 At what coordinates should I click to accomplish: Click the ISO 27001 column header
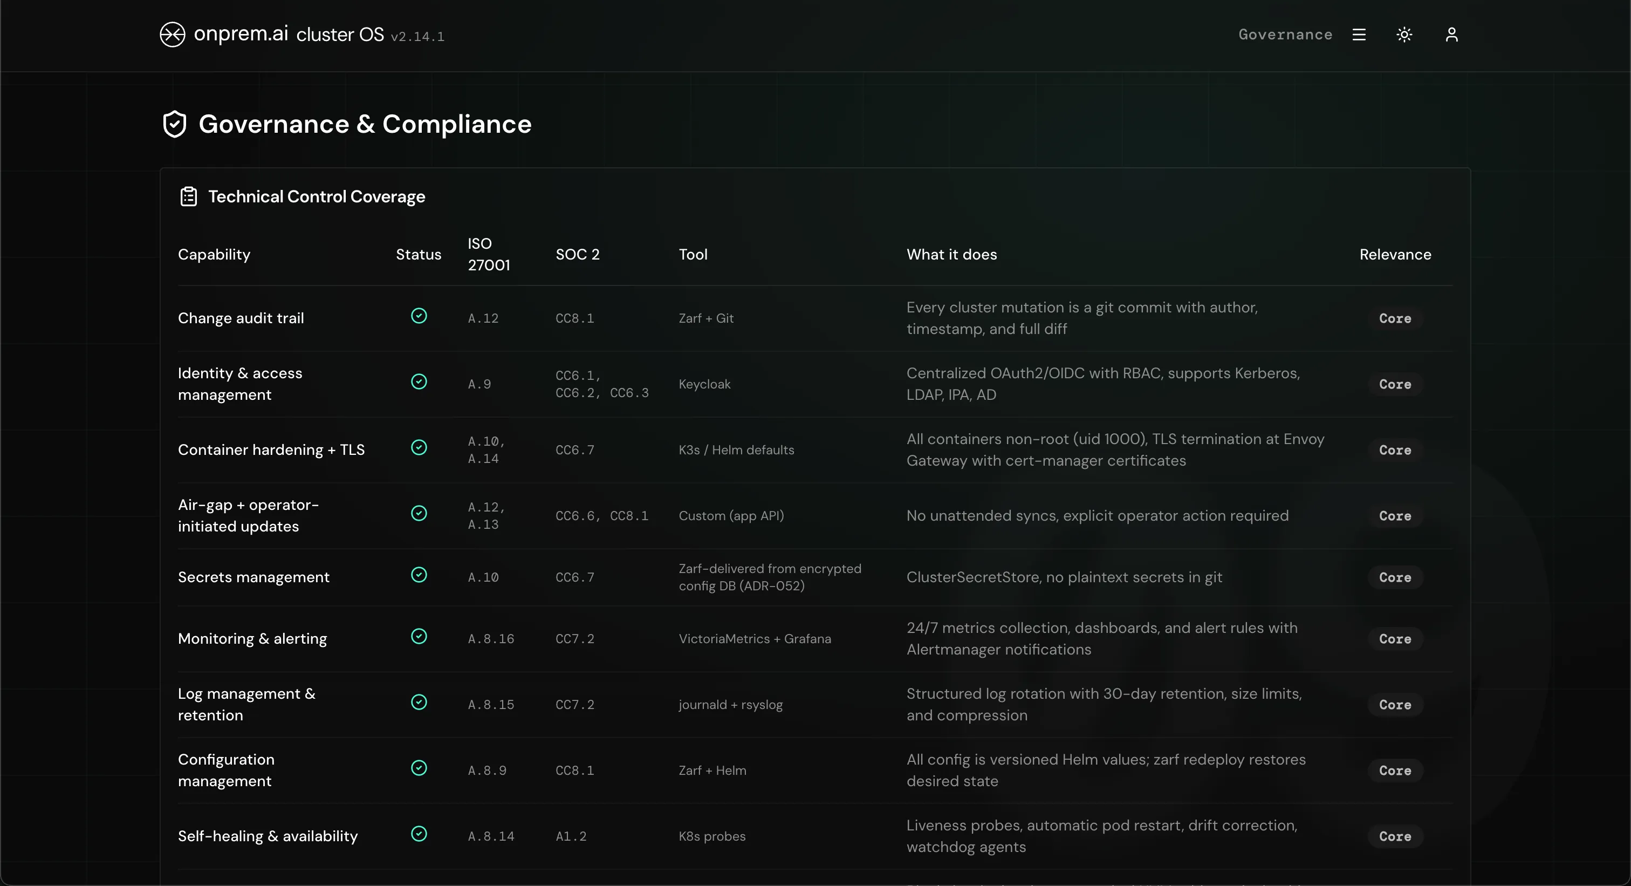(x=489, y=255)
